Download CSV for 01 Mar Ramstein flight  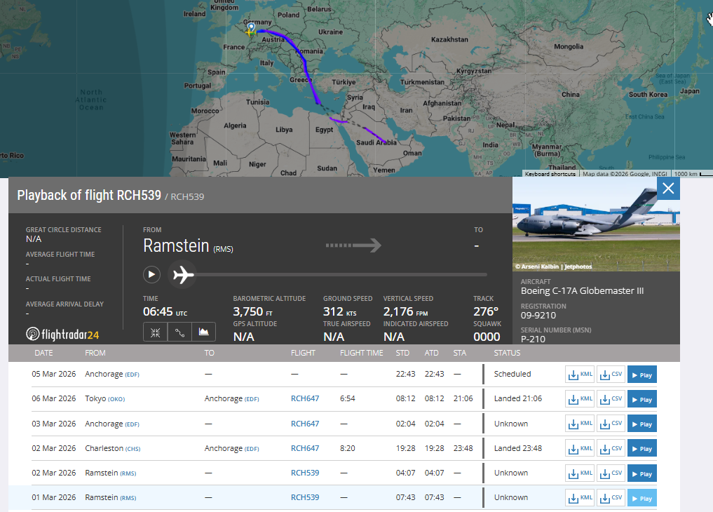[610, 497]
